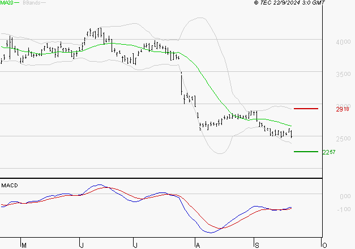Click the MACD 000 axis label
Viewport: 355px width, 249px height.
[345, 196]
